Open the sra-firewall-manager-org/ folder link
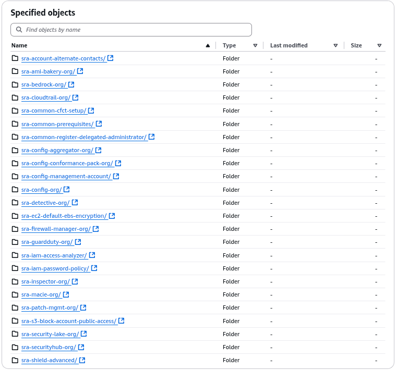The image size is (397, 370). pyautogui.click(x=56, y=229)
